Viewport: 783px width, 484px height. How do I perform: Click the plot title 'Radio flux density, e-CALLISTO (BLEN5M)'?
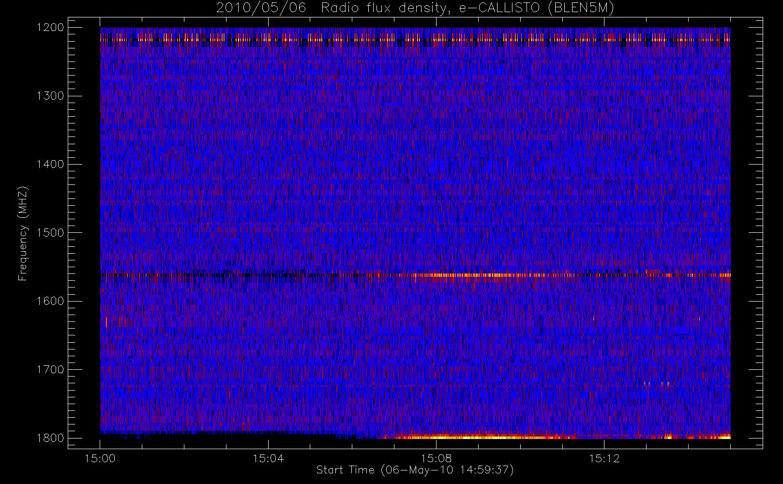[x=467, y=8]
